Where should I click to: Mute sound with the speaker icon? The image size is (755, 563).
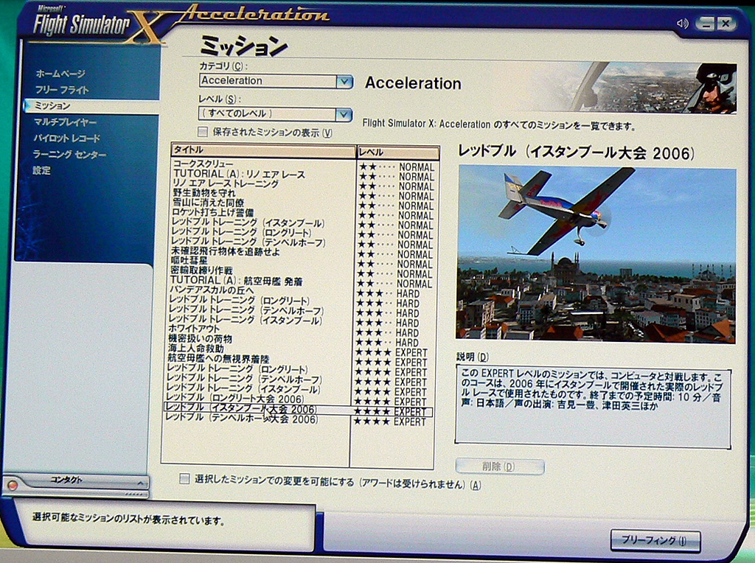point(682,23)
